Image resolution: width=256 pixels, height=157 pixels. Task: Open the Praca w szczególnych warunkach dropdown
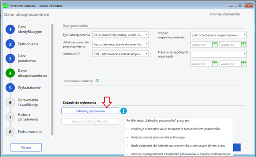tap(218, 54)
